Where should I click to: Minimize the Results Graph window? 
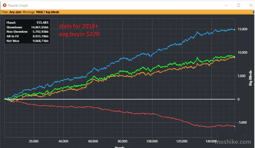coord(226,5)
